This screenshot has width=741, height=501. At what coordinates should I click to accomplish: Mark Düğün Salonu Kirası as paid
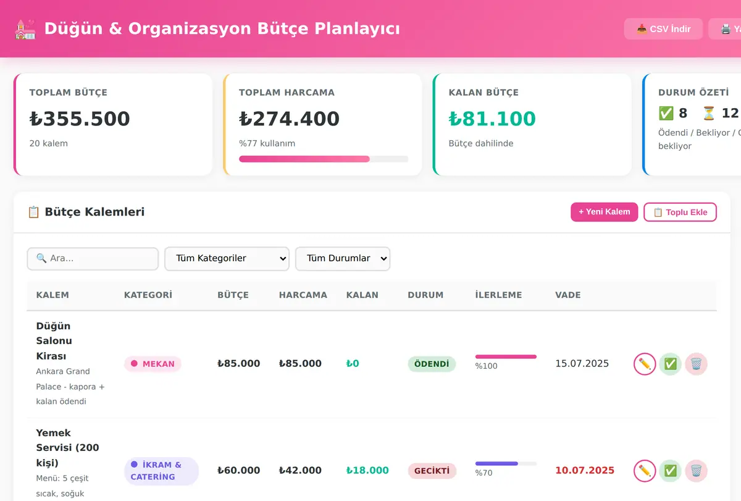(x=671, y=364)
